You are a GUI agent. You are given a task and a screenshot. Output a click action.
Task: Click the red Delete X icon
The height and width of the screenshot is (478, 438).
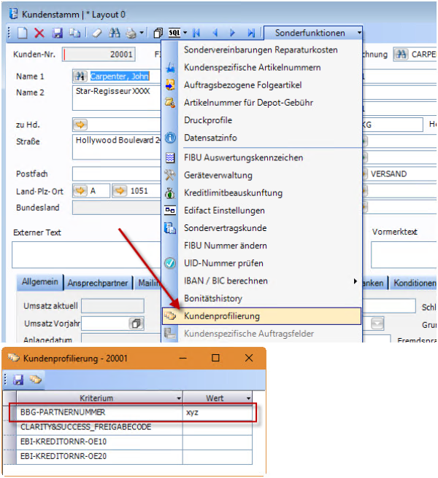39,33
